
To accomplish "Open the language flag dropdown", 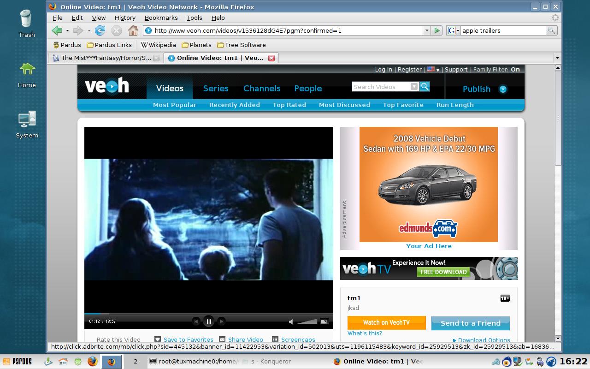I will point(433,69).
